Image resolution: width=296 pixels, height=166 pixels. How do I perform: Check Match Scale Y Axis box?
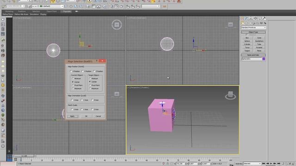click(x=82, y=109)
